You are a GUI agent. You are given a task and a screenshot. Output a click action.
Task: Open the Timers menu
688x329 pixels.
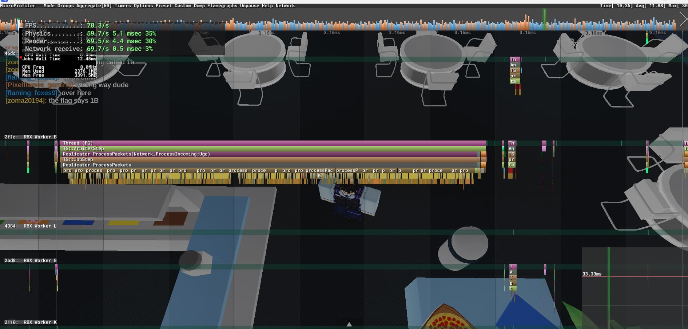point(123,6)
